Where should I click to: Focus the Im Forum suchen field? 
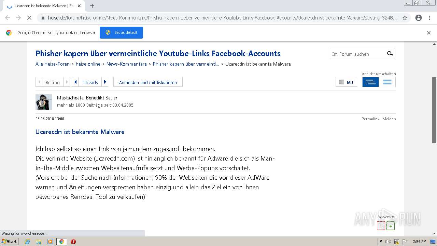point(358,54)
